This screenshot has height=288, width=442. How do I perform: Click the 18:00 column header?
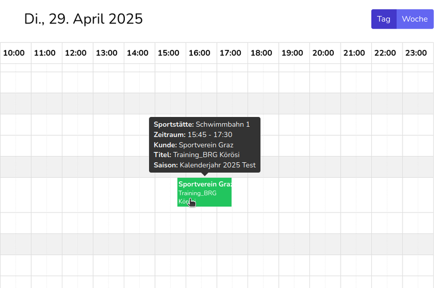[262, 53]
